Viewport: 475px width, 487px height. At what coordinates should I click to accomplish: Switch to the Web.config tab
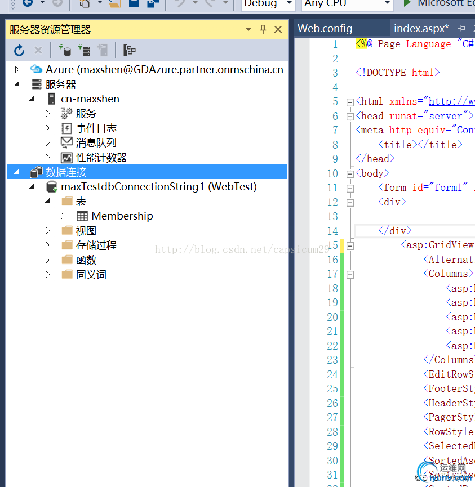(x=325, y=29)
